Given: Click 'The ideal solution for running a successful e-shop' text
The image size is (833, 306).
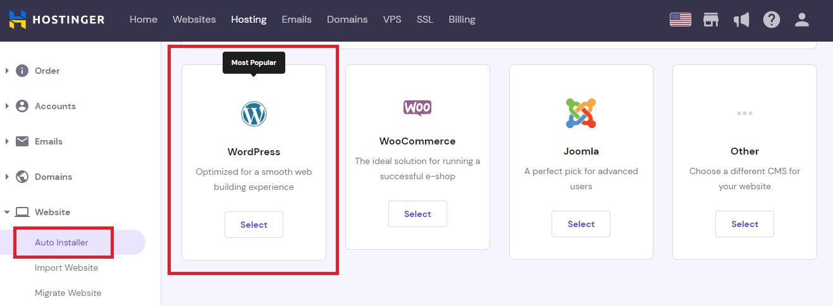Looking at the screenshot, I should coord(417,168).
